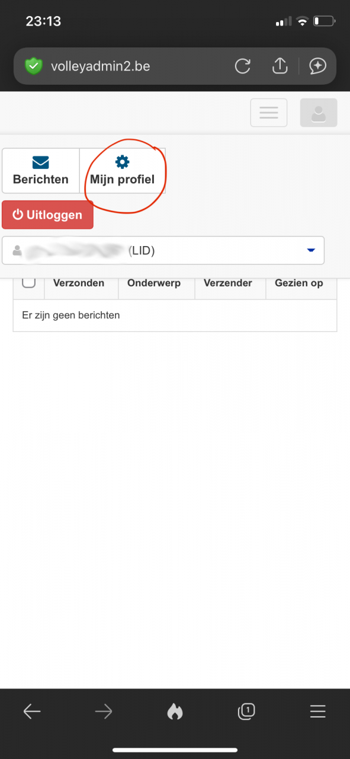Go back with the left arrow
Viewport: 350px width, 759px height.
click(32, 712)
